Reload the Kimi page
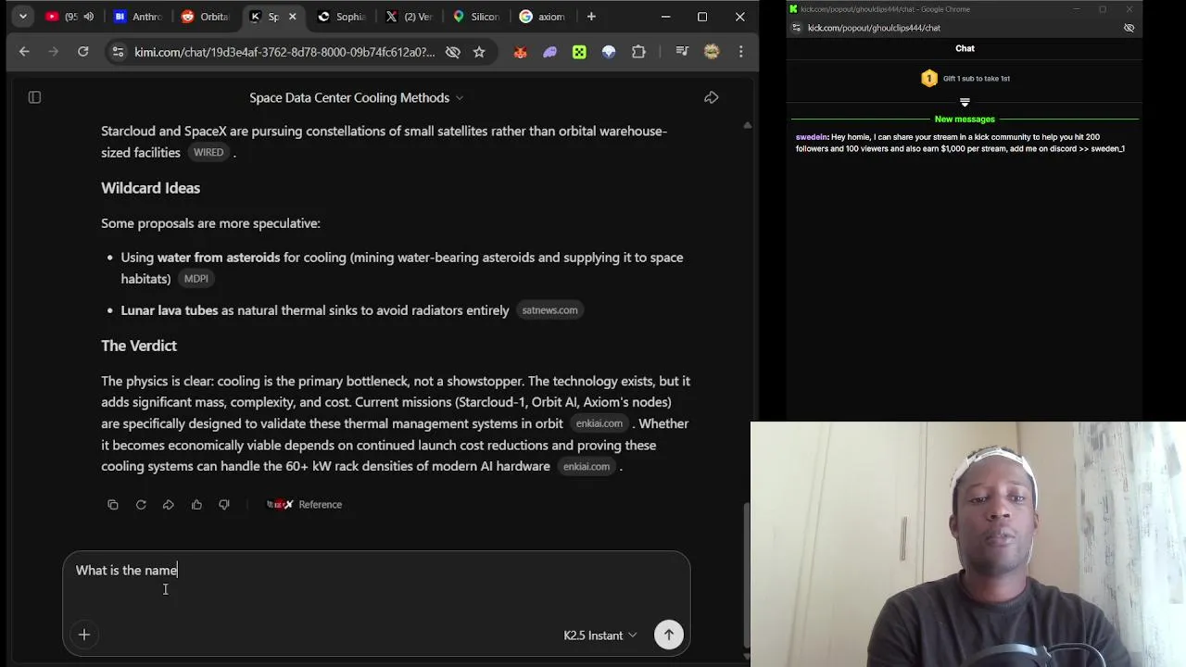Screen dimensions: 1186x667 coord(83,52)
